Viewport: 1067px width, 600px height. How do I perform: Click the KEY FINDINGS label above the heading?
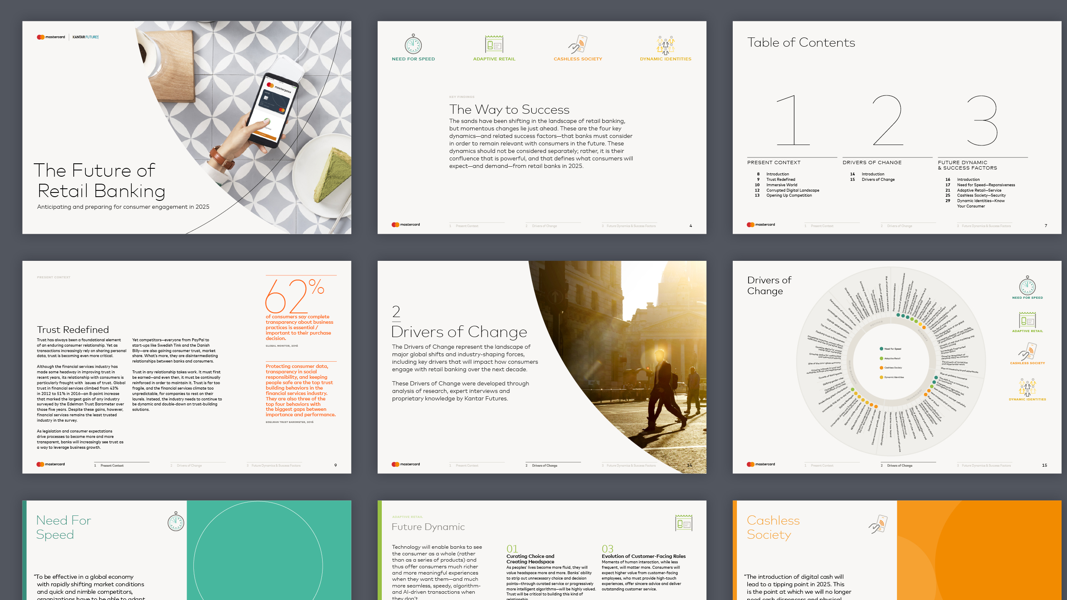pos(461,97)
